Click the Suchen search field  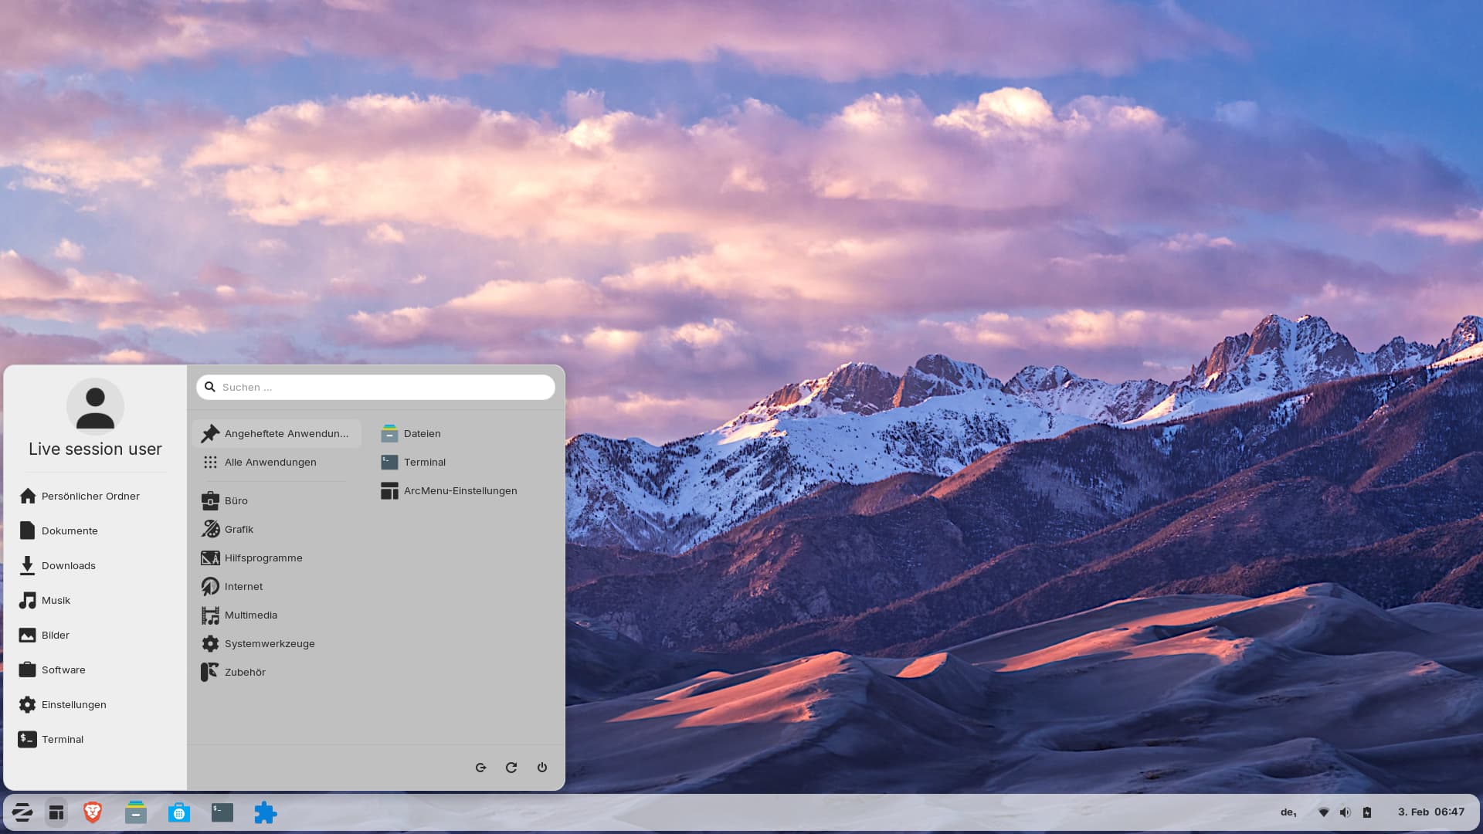(382, 387)
